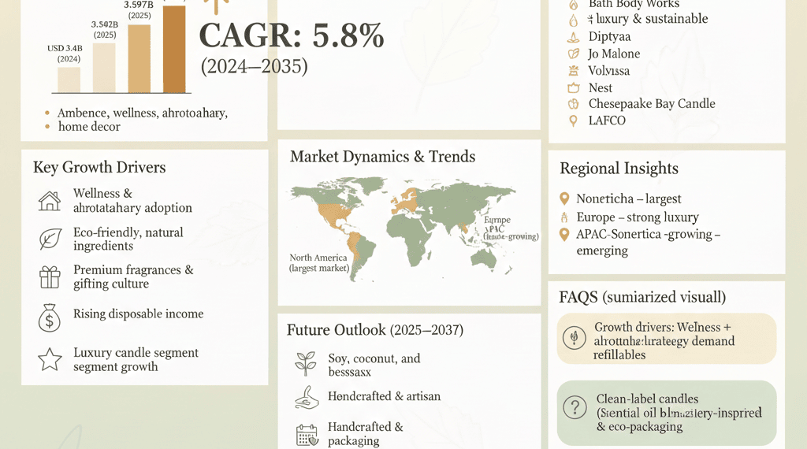Click the leaf icon beside Eco-friendly ingredients
The width and height of the screenshot is (807, 449).
pos(50,239)
